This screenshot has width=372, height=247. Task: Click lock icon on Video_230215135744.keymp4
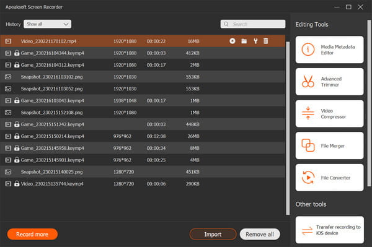coord(17,183)
